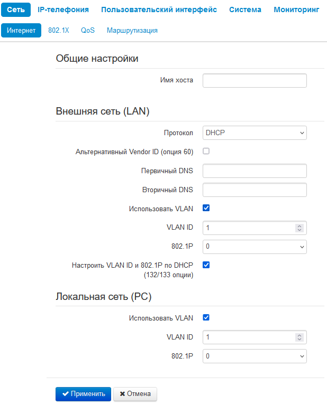The height and width of the screenshot is (405, 327).
Task: Expand the 802.1P dropdown in PC section
Action: tap(255, 356)
